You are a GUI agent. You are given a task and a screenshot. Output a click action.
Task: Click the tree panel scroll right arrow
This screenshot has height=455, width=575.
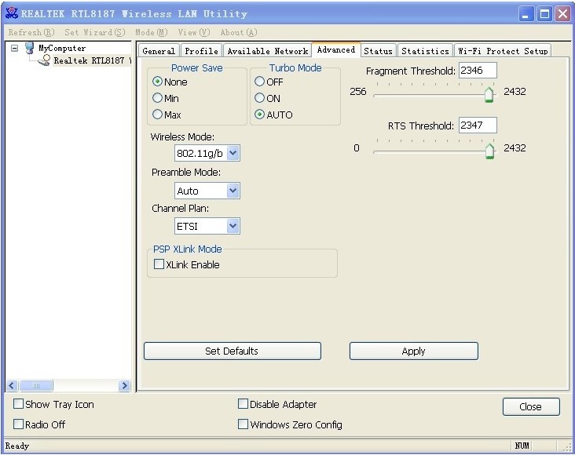pos(125,385)
